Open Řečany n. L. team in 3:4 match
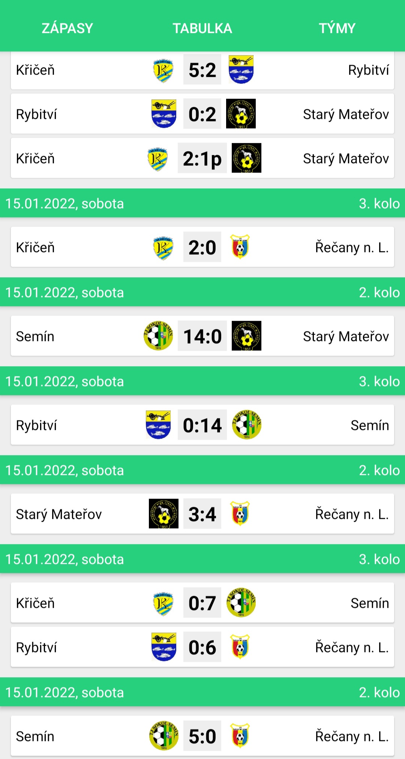Viewport: 405px width, 759px height. pyautogui.click(x=352, y=514)
